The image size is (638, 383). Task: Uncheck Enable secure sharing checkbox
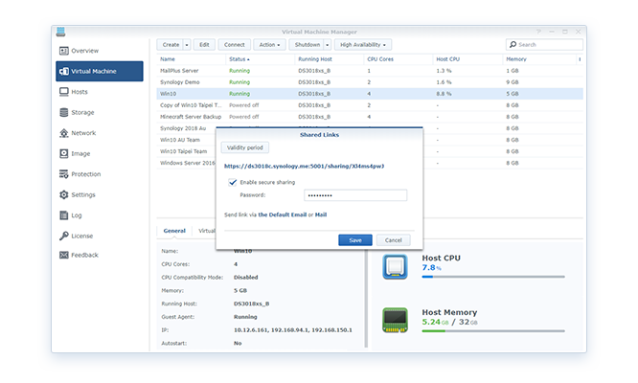(x=233, y=182)
